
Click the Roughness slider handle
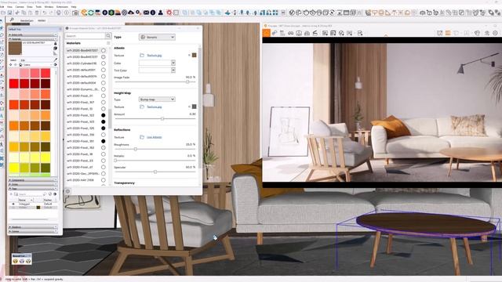(136, 149)
